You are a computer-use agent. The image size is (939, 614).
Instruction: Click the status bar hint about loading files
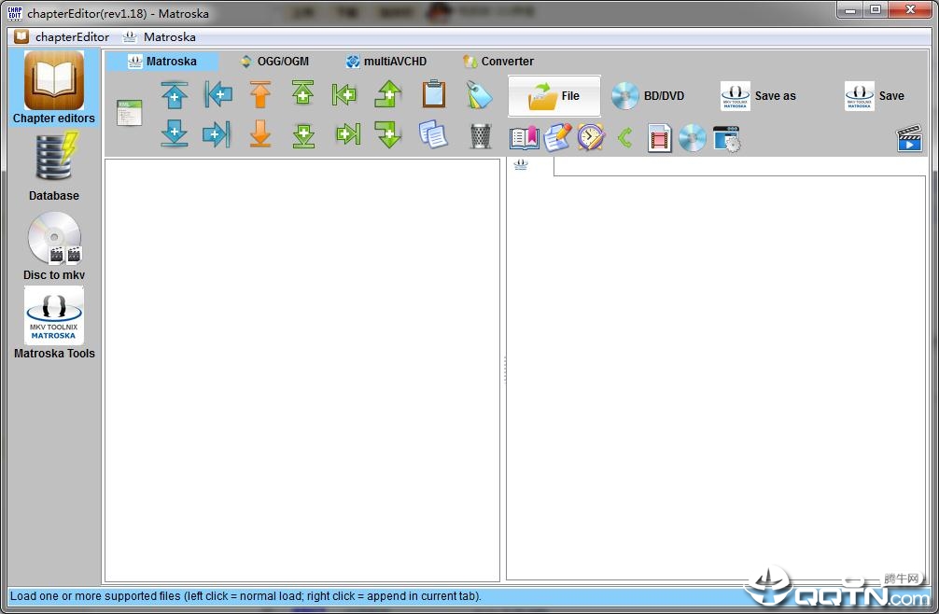point(245,596)
